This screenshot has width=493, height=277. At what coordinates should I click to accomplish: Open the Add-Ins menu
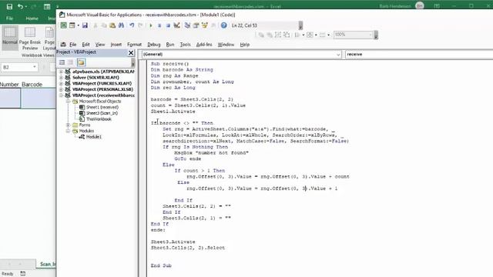[204, 45]
